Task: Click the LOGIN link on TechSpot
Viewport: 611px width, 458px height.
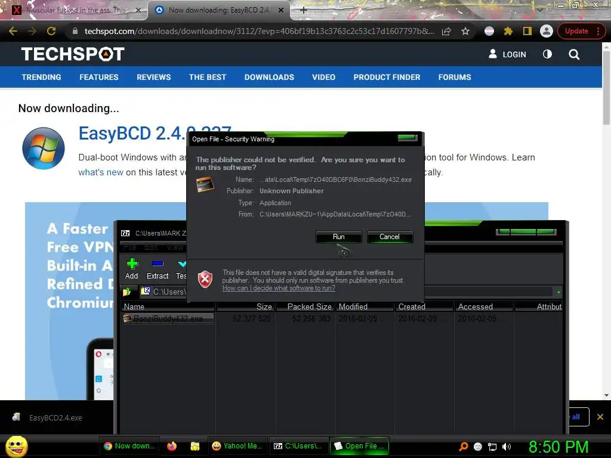Action: (507, 54)
